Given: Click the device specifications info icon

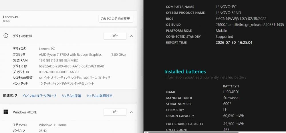Looking at the screenshot, I should pos(6,36).
